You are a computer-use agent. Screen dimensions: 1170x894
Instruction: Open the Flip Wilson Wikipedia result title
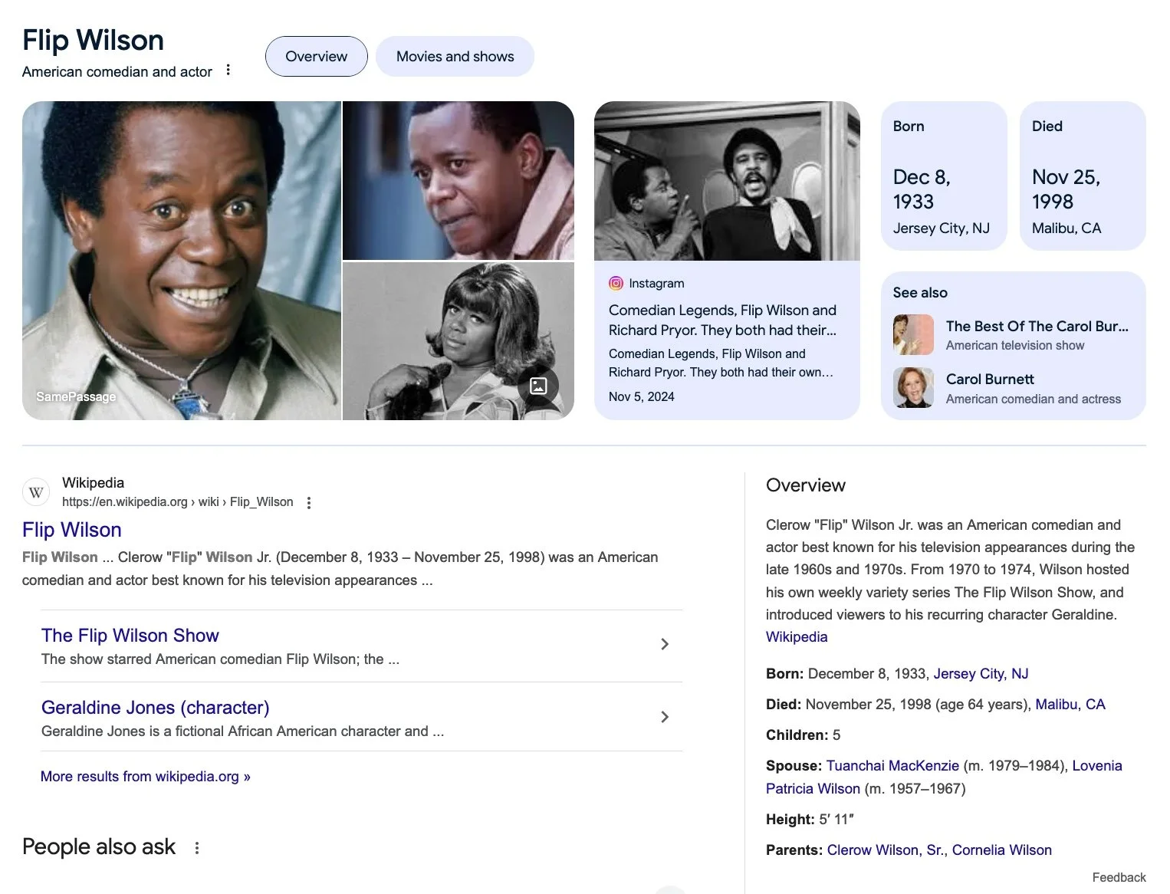point(72,530)
